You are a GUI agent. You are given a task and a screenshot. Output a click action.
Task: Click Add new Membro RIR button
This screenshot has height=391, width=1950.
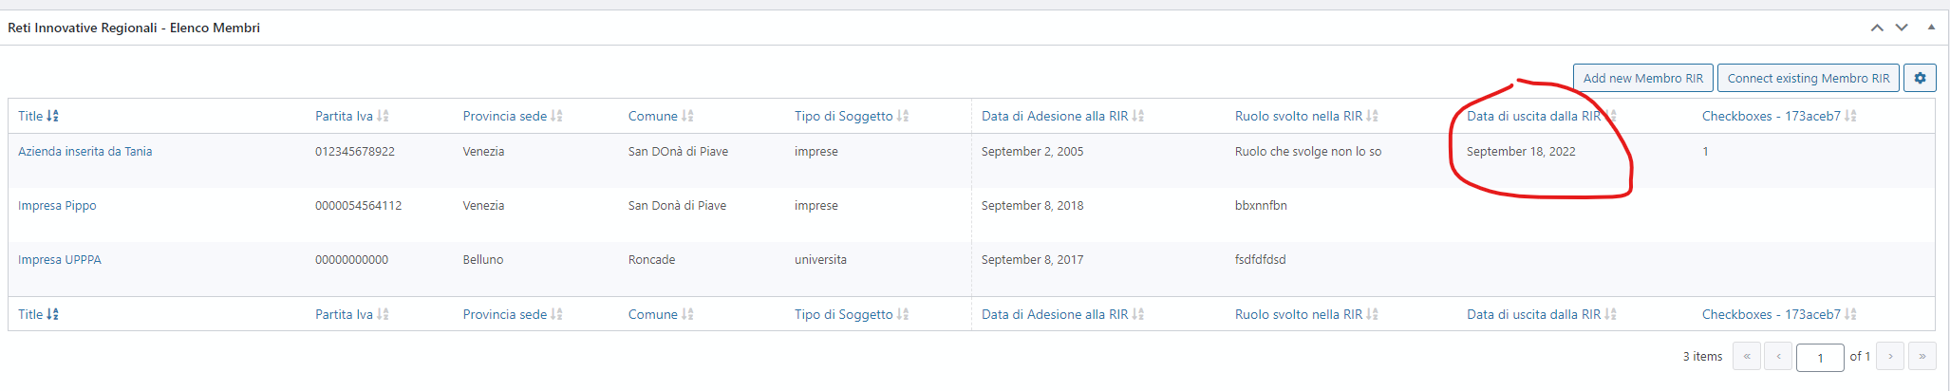click(1643, 78)
